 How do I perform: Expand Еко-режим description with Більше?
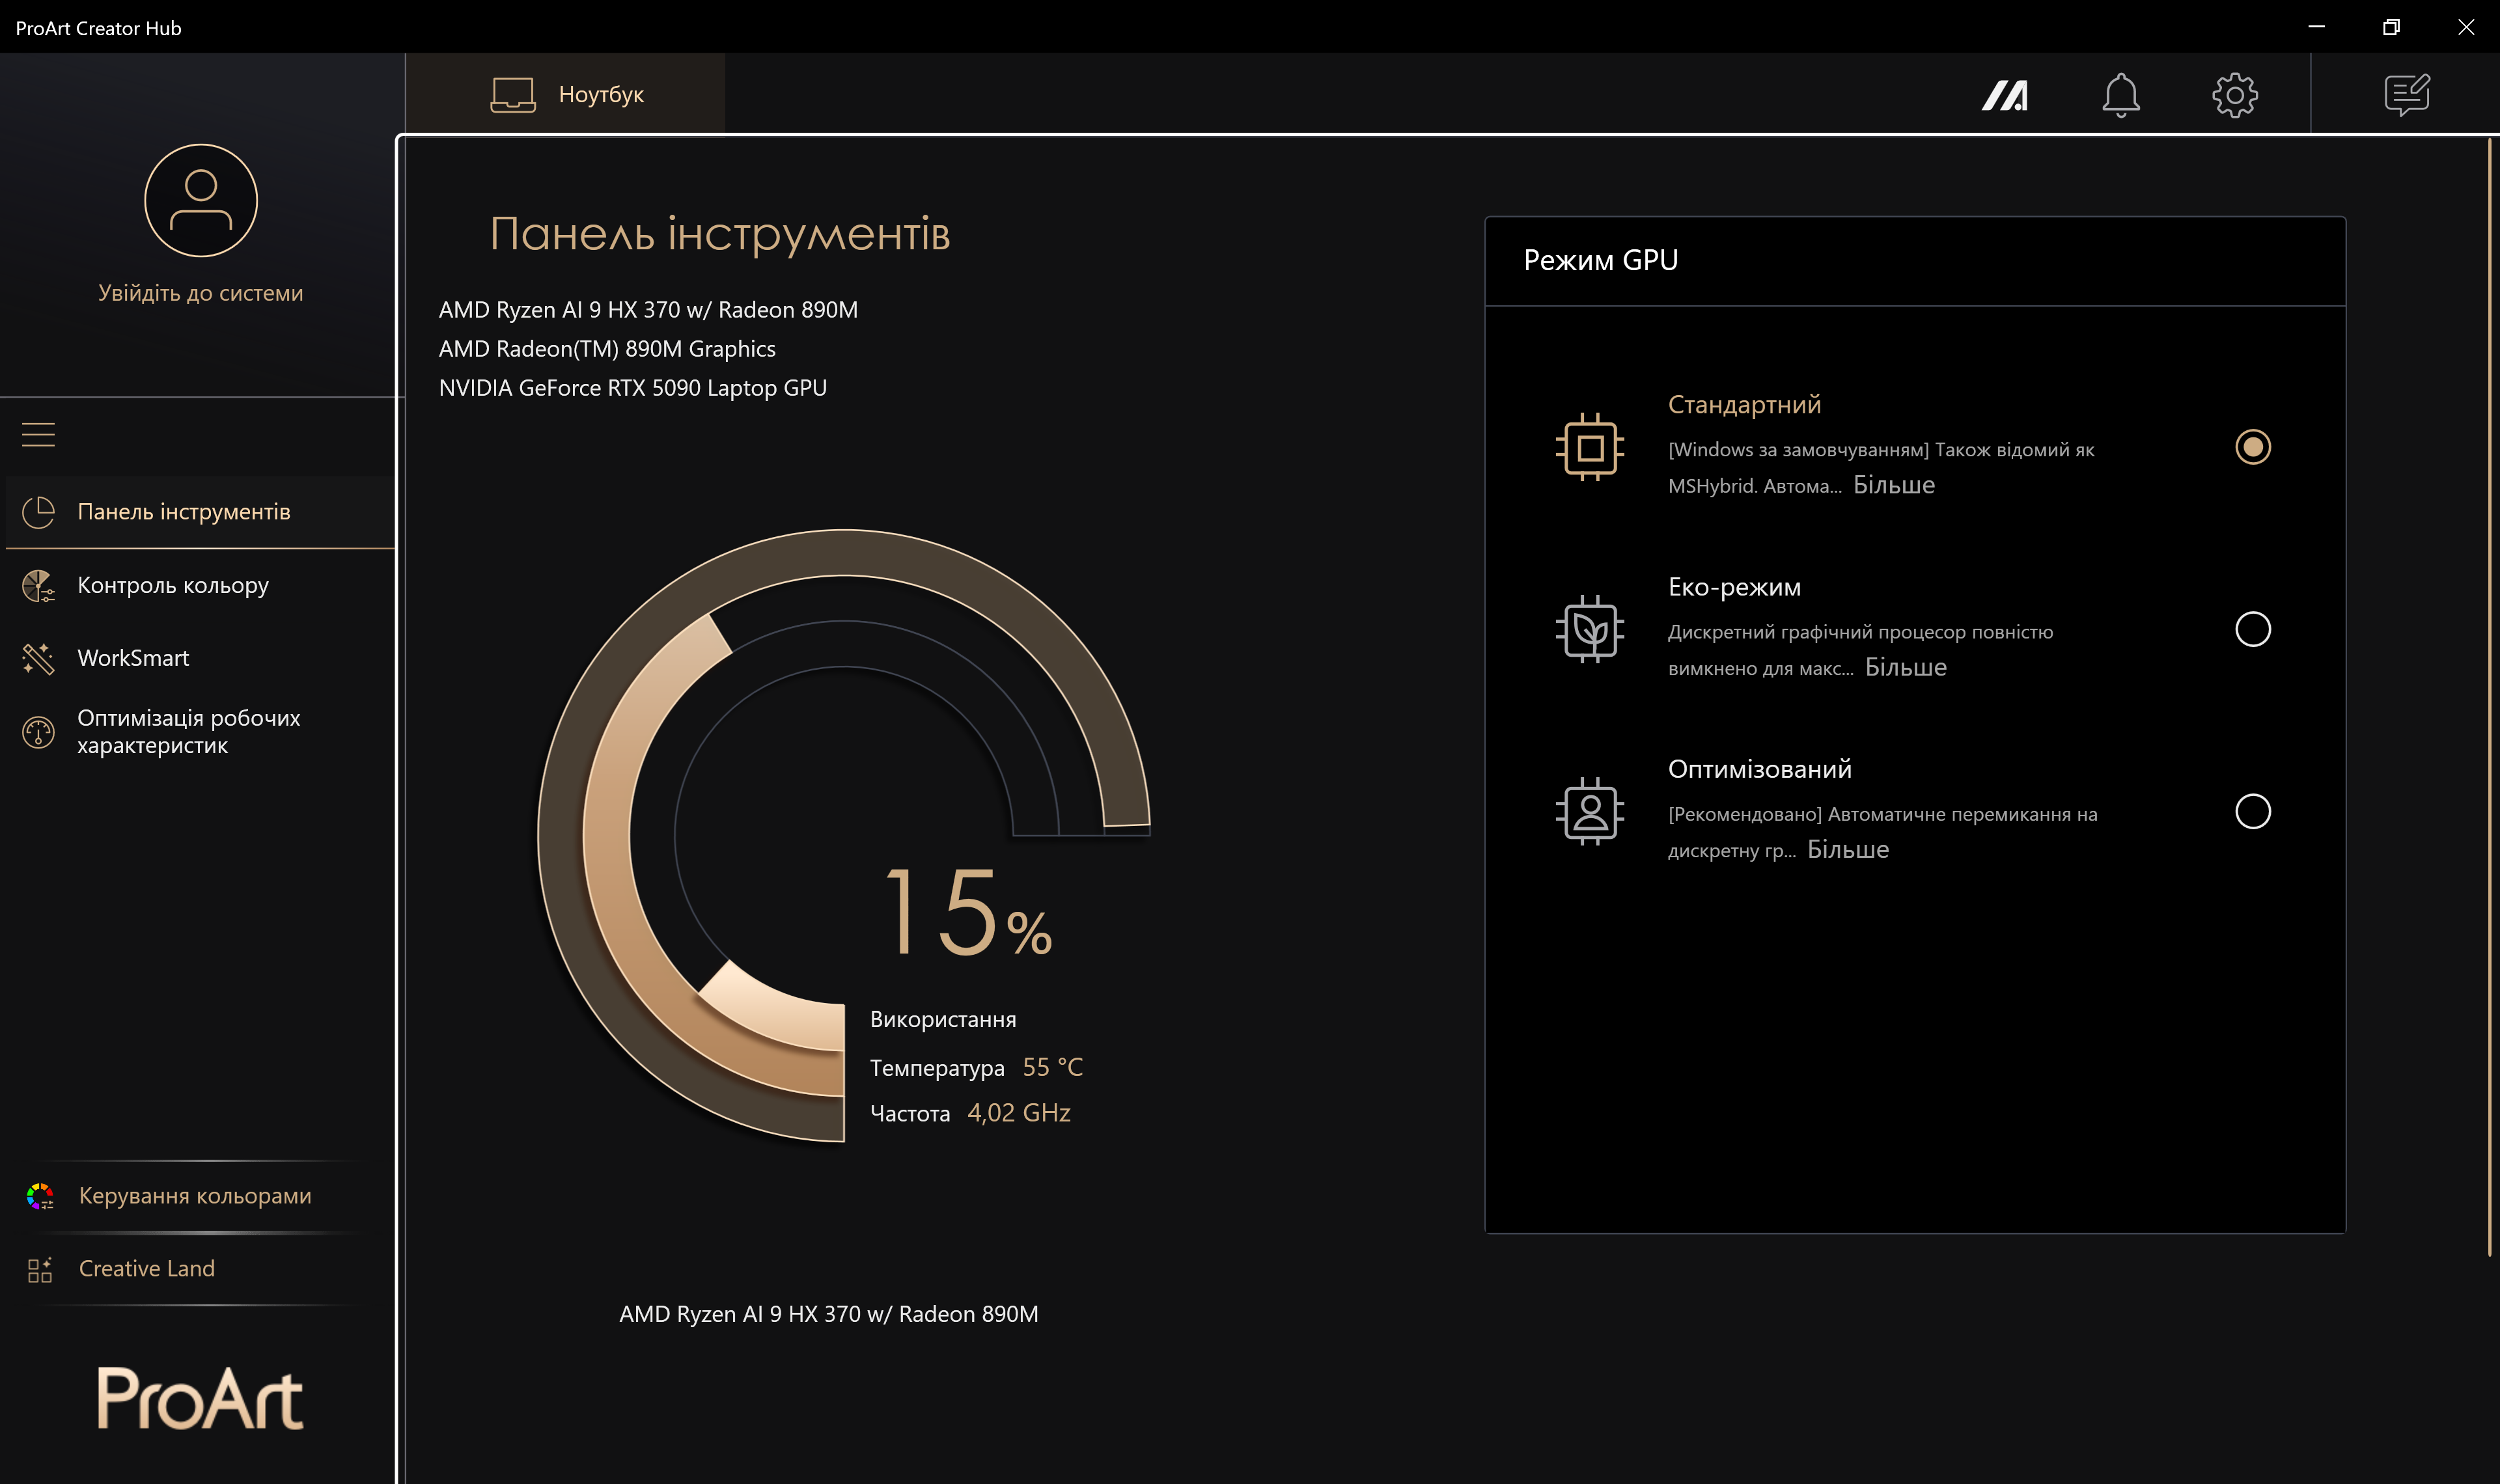coord(1905,667)
